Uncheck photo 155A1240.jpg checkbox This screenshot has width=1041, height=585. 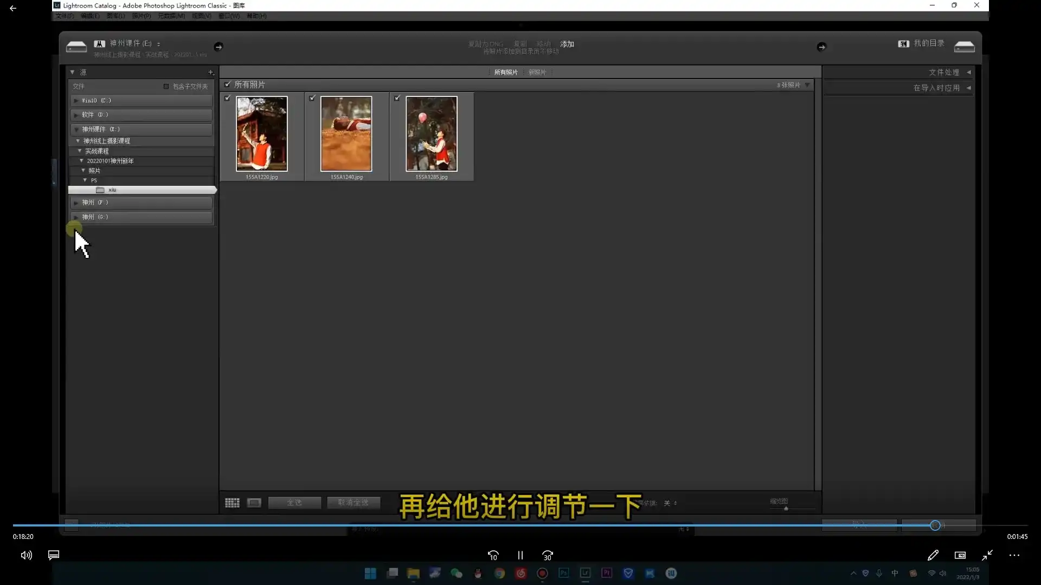coord(312,98)
